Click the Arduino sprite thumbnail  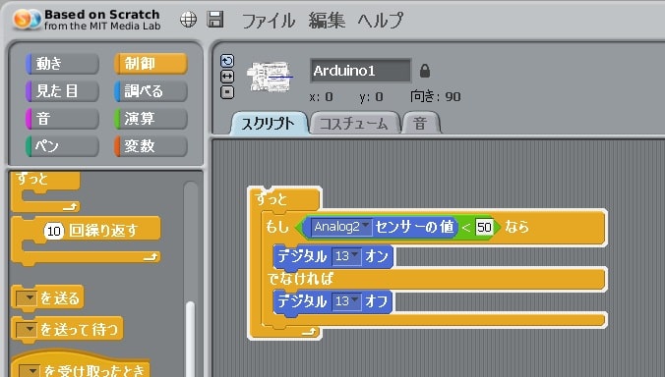[270, 77]
